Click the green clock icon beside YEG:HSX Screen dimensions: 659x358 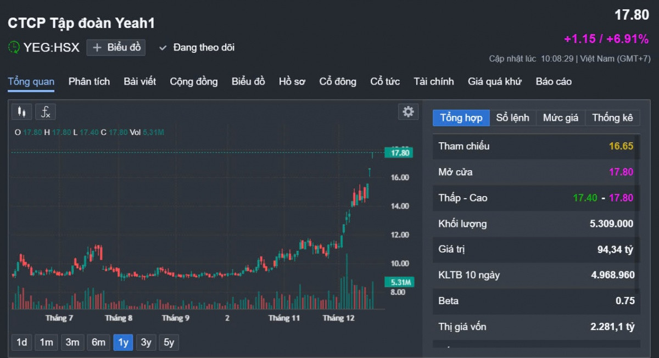(x=14, y=47)
